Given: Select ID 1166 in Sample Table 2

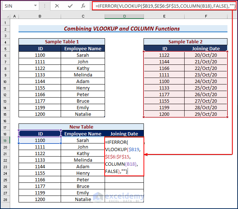Looking at the screenshot, I should tap(164, 68).
